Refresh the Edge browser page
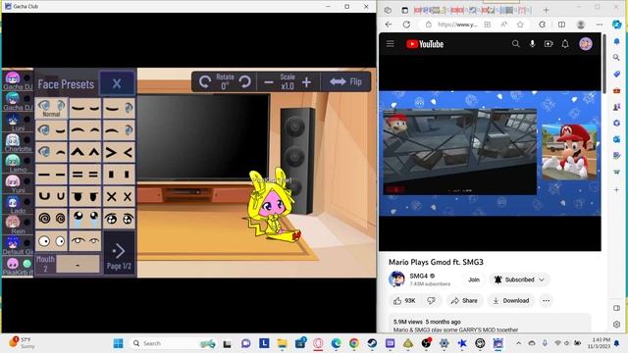Image resolution: width=628 pixels, height=353 pixels. click(406, 25)
